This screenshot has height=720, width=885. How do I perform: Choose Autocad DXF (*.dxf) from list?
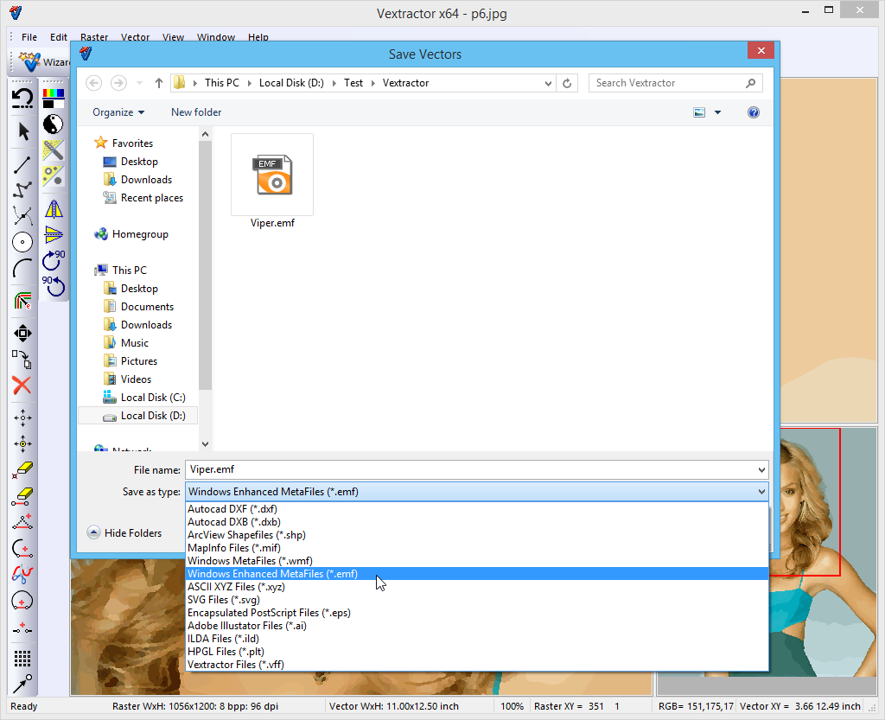[232, 509]
